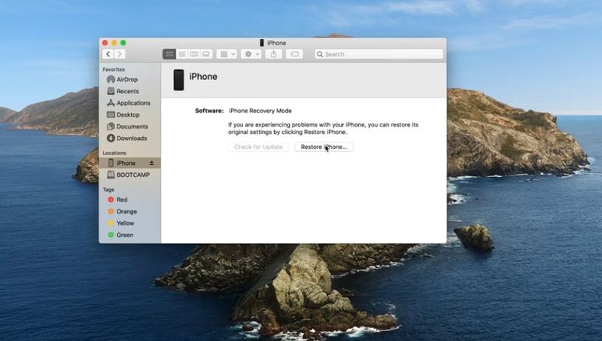602x341 pixels.
Task: Select iPhone under Locations
Action: click(x=129, y=163)
